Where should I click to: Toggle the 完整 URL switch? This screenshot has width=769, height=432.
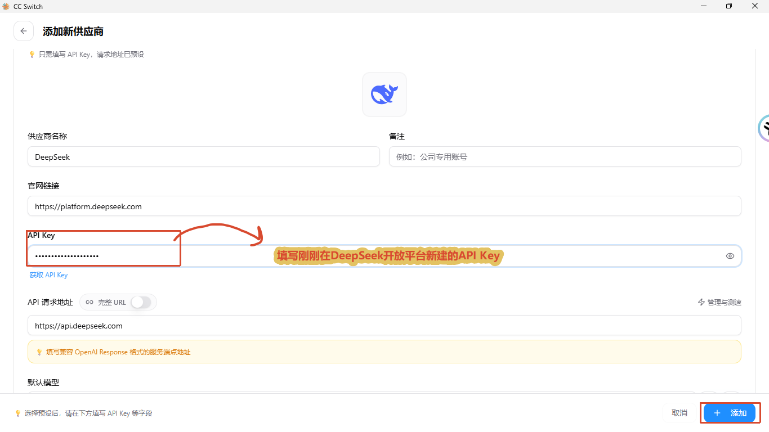click(x=141, y=302)
